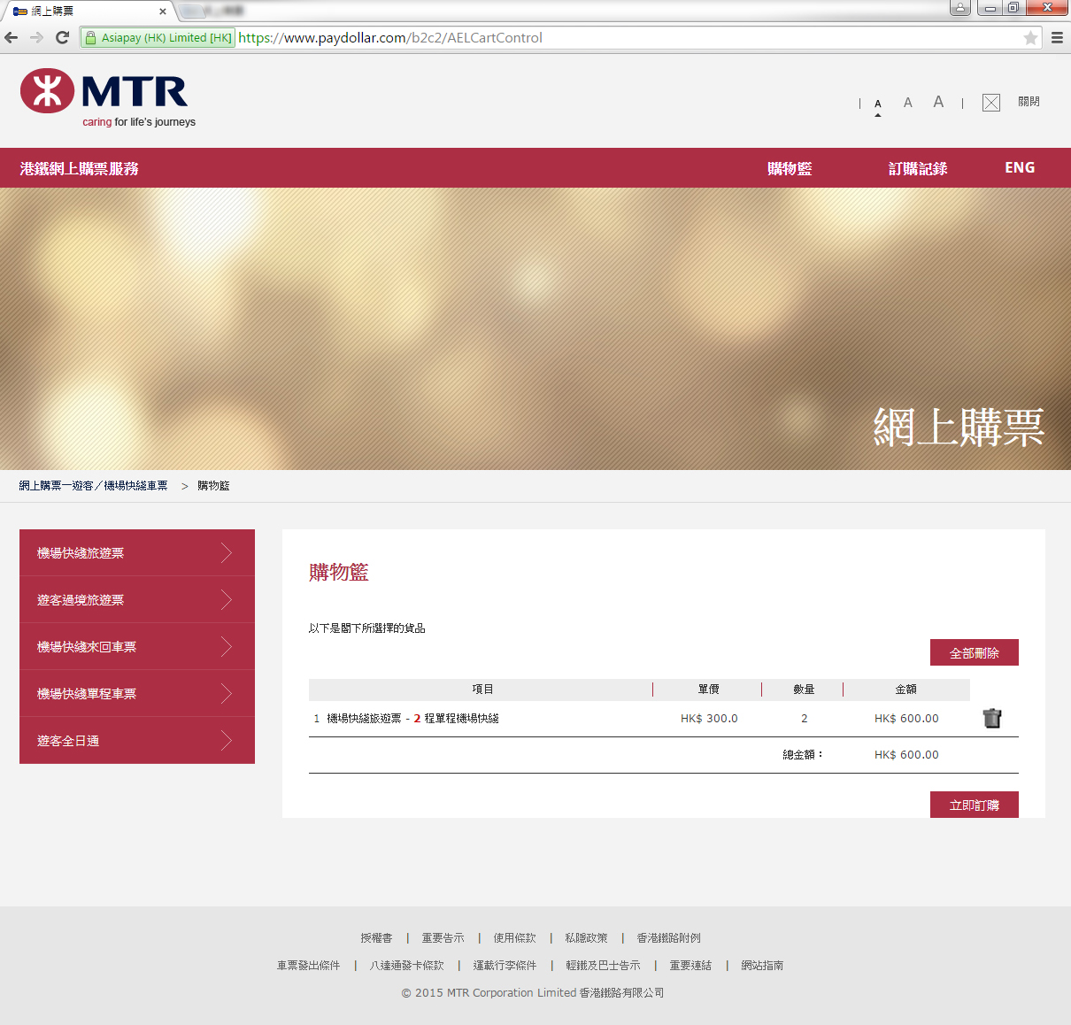Switch language to ENG
This screenshot has width=1071, height=1025.
coord(1020,167)
